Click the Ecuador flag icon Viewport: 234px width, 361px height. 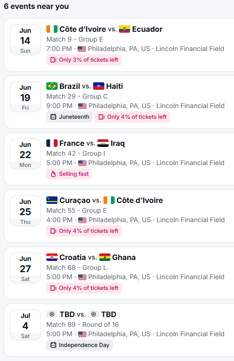coord(124,29)
